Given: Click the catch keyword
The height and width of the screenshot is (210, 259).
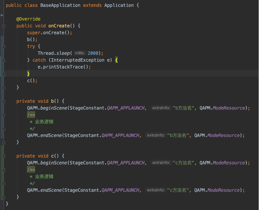Looking at the screenshot, I should pyautogui.click(x=39, y=60).
